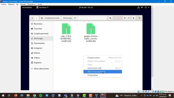Click the Windows taskbar volume icon
Screen dimensions: 174x98
(x=157, y=96)
